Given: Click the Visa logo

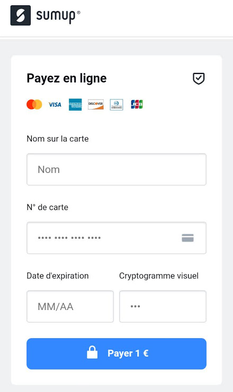Looking at the screenshot, I should coord(55,105).
